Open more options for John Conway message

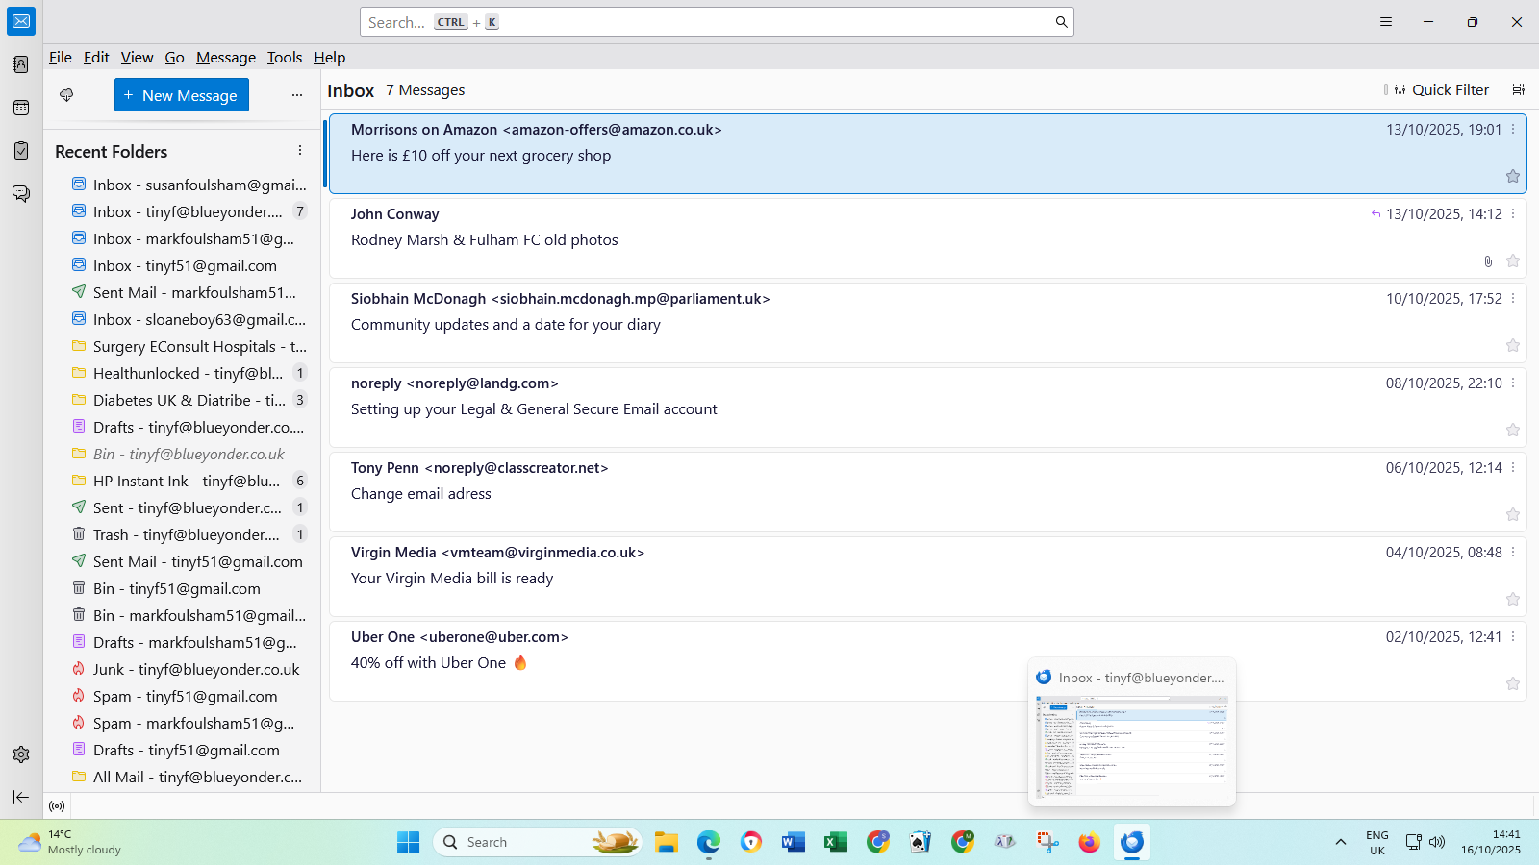(1513, 214)
